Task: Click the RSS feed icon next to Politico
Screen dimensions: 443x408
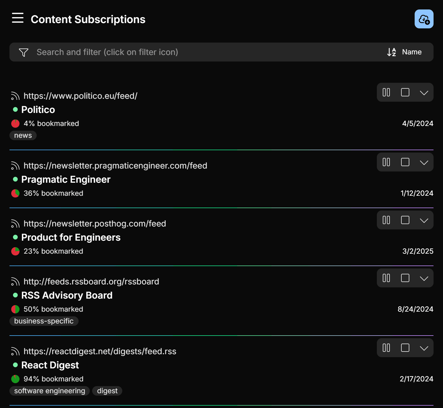Action: click(x=15, y=95)
